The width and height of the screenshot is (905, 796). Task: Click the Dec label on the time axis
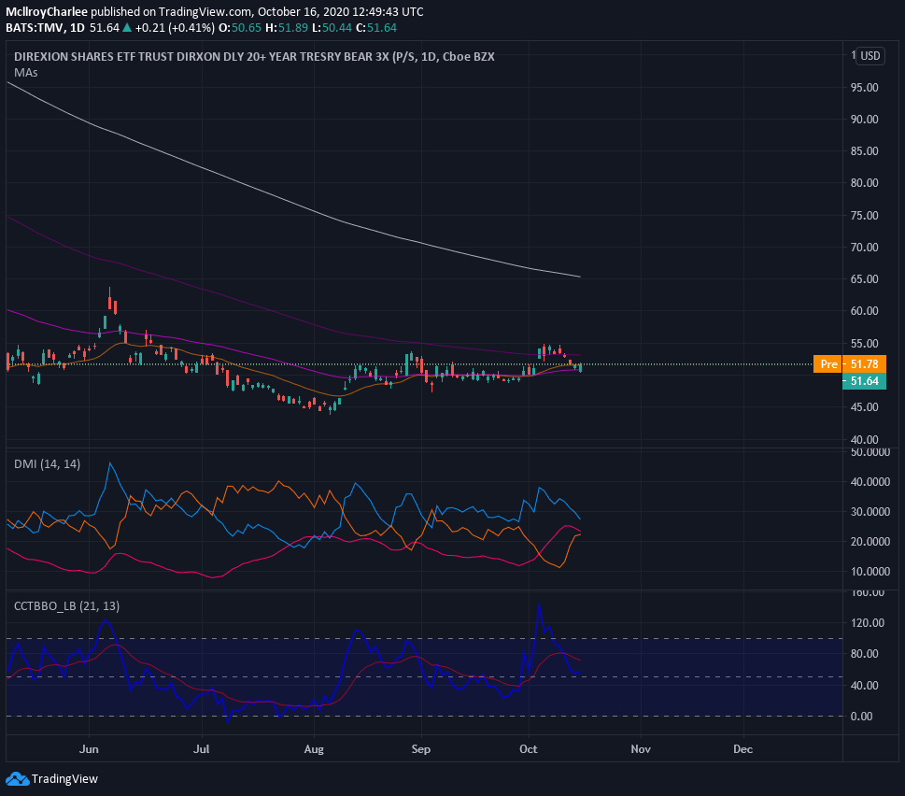coord(742,749)
